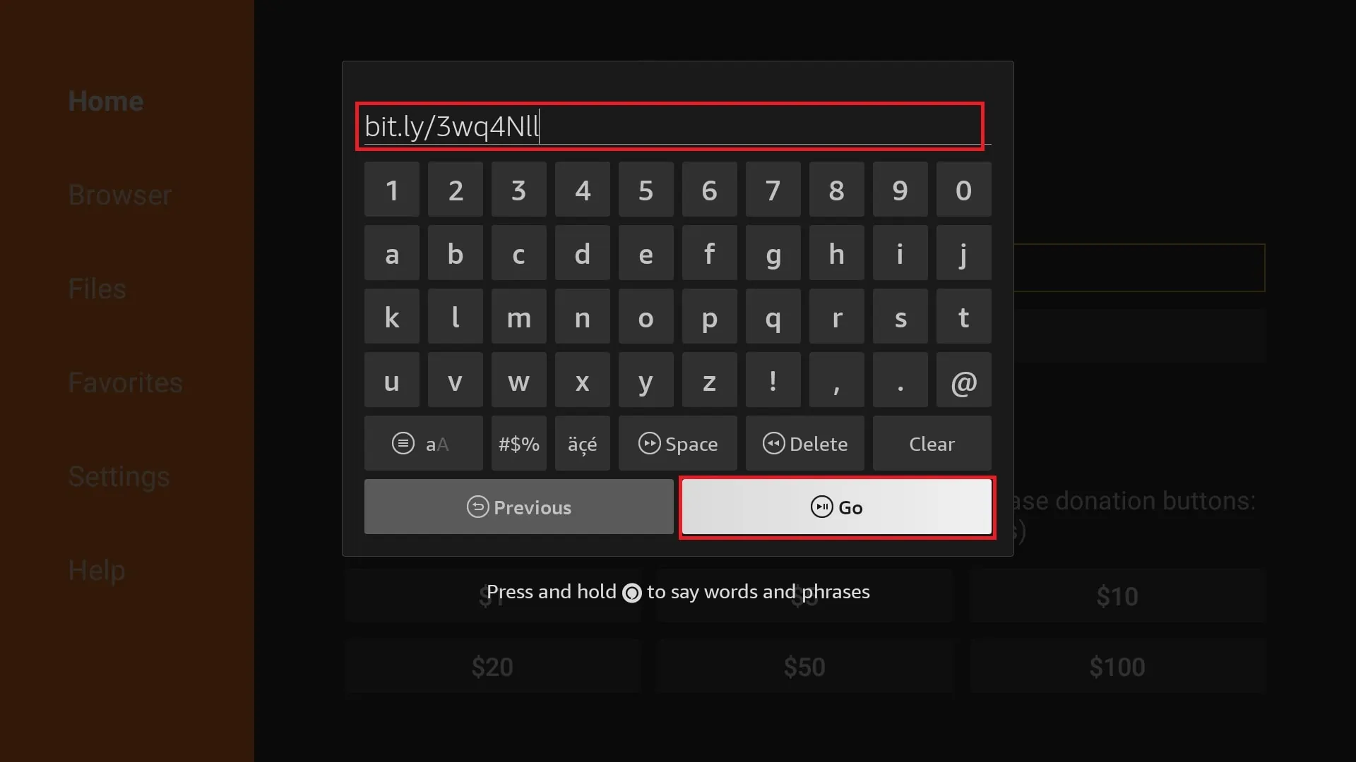Screen dimensions: 1356x762
Task: Navigate to Browser in sidebar
Action: coord(121,195)
